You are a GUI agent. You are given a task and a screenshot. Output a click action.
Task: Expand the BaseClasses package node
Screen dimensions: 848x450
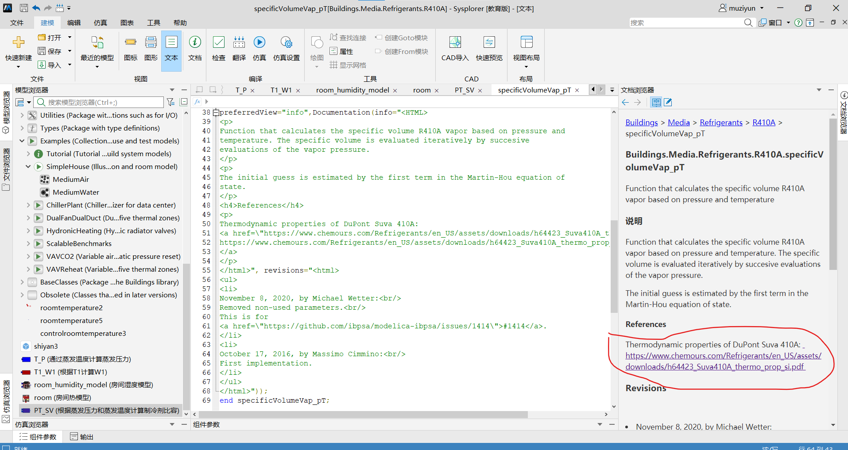(x=22, y=282)
